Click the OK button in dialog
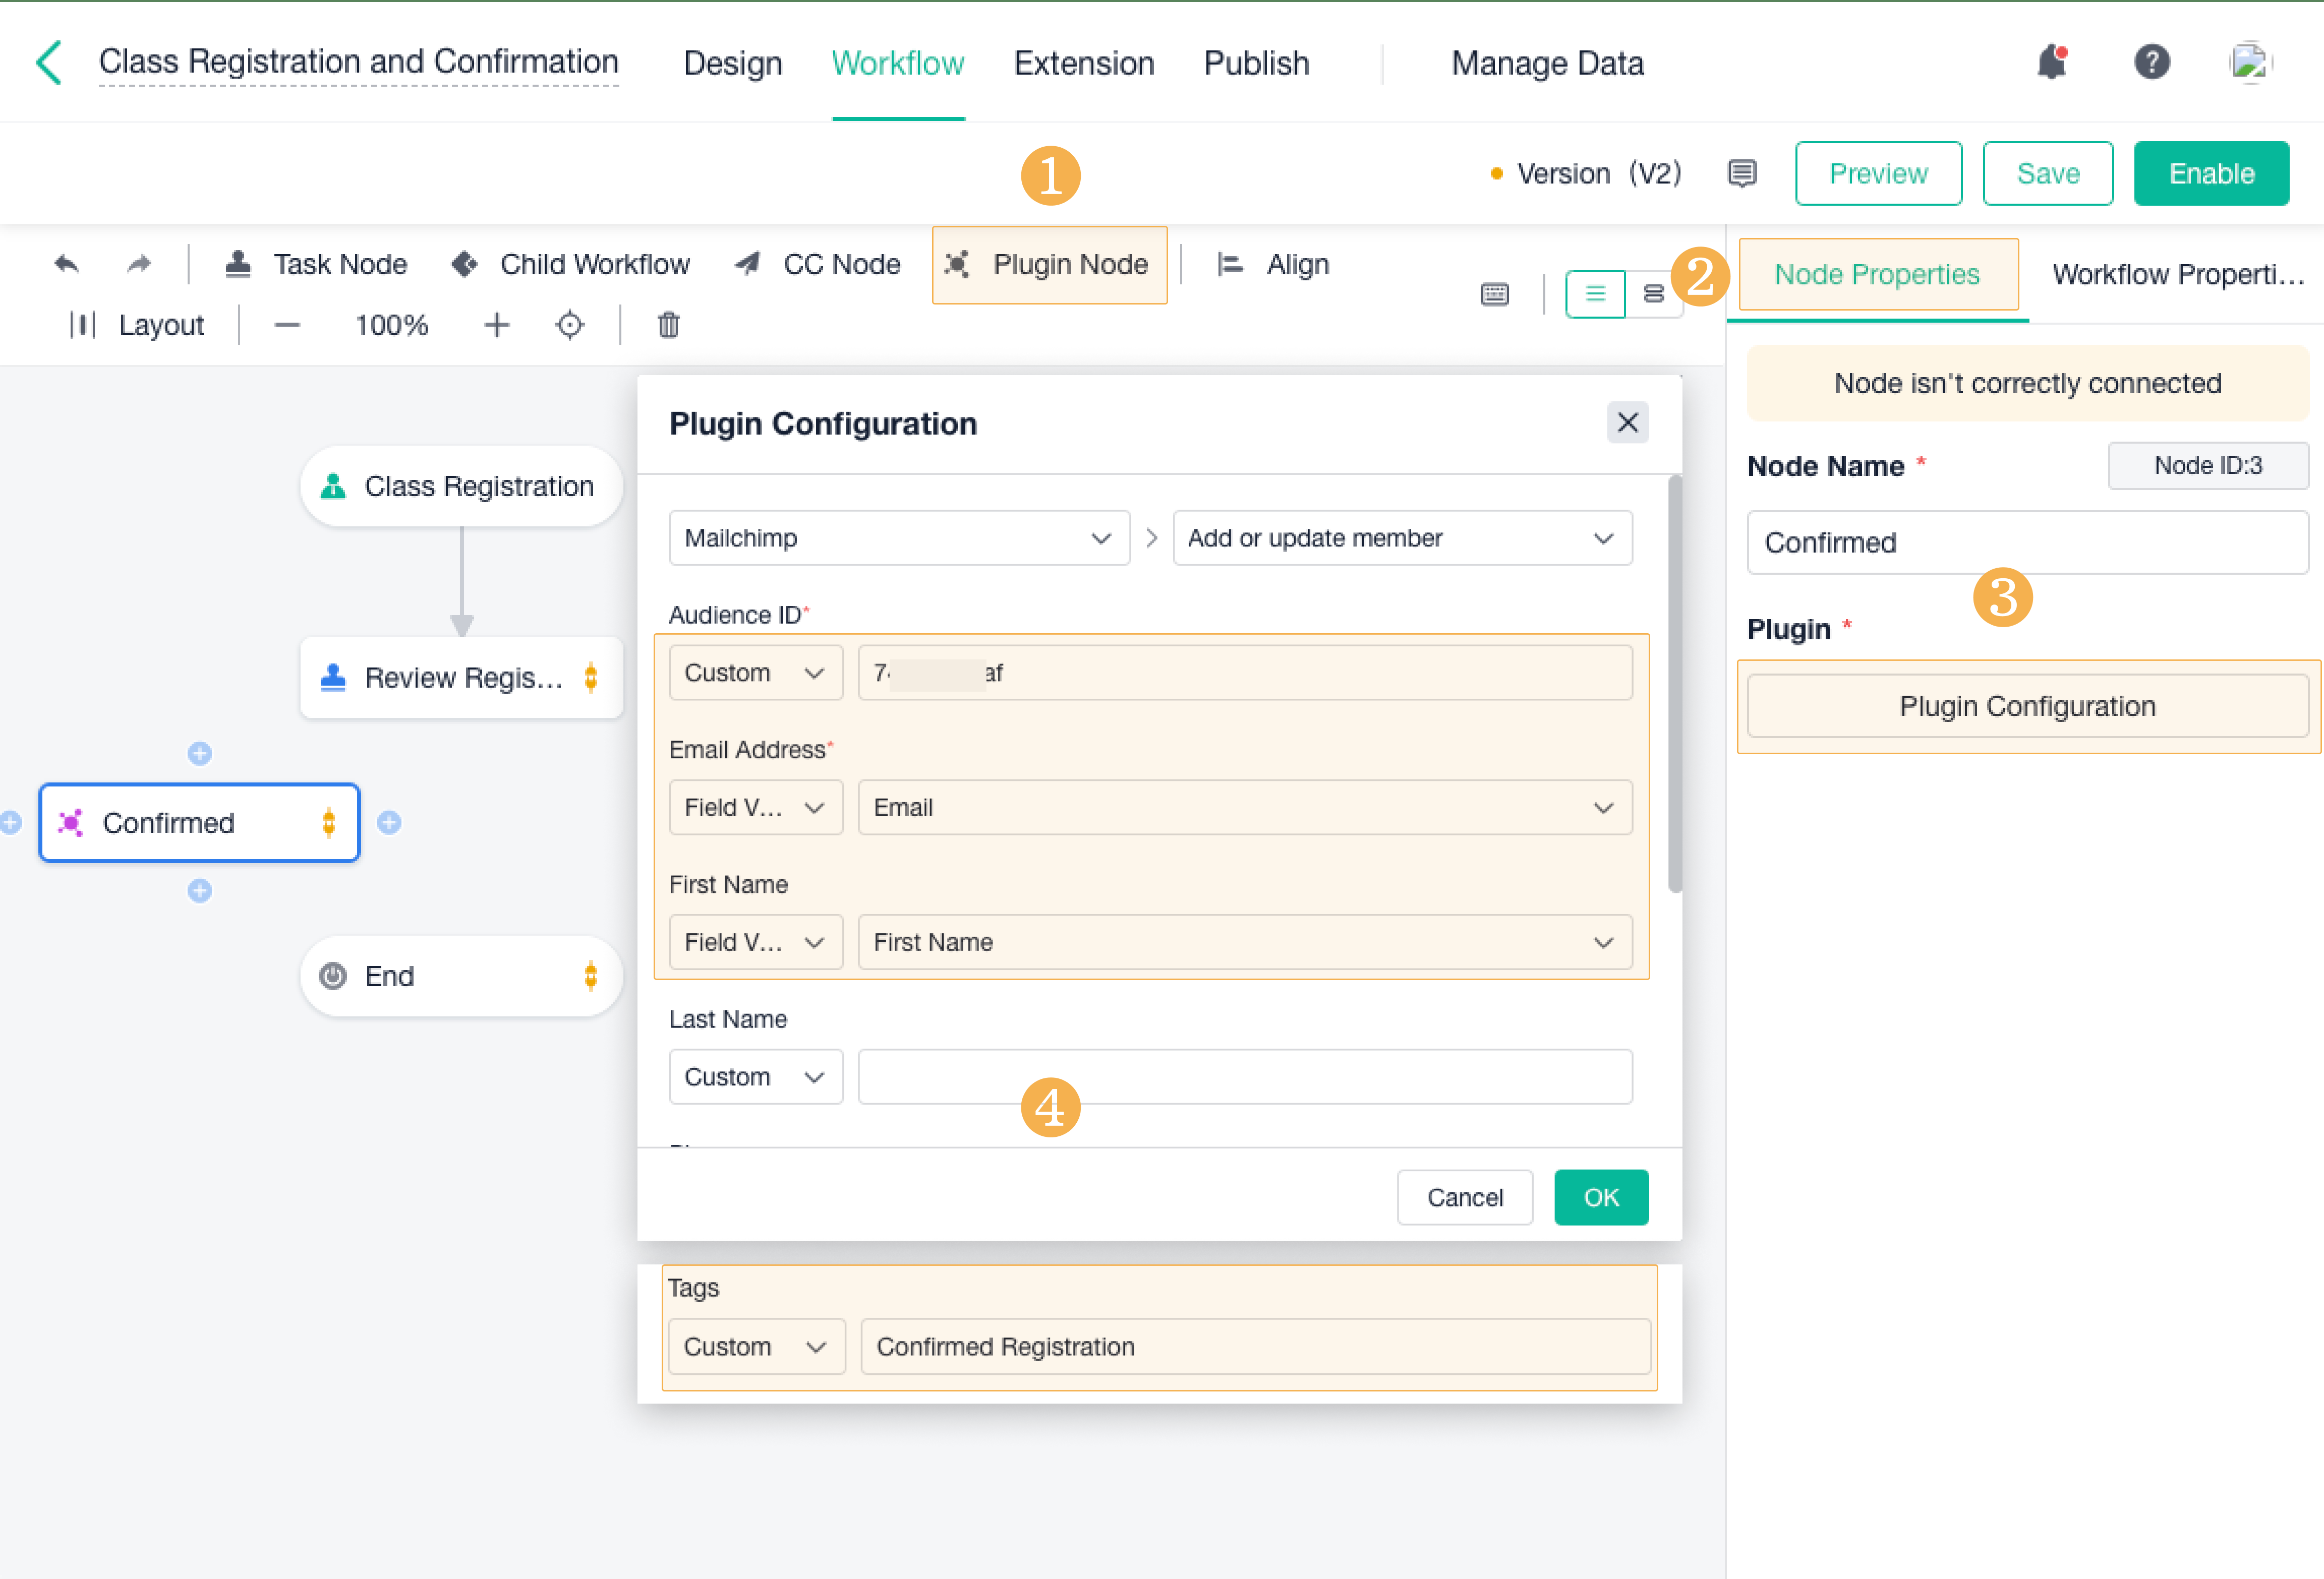The height and width of the screenshot is (1579, 2324). (1600, 1197)
